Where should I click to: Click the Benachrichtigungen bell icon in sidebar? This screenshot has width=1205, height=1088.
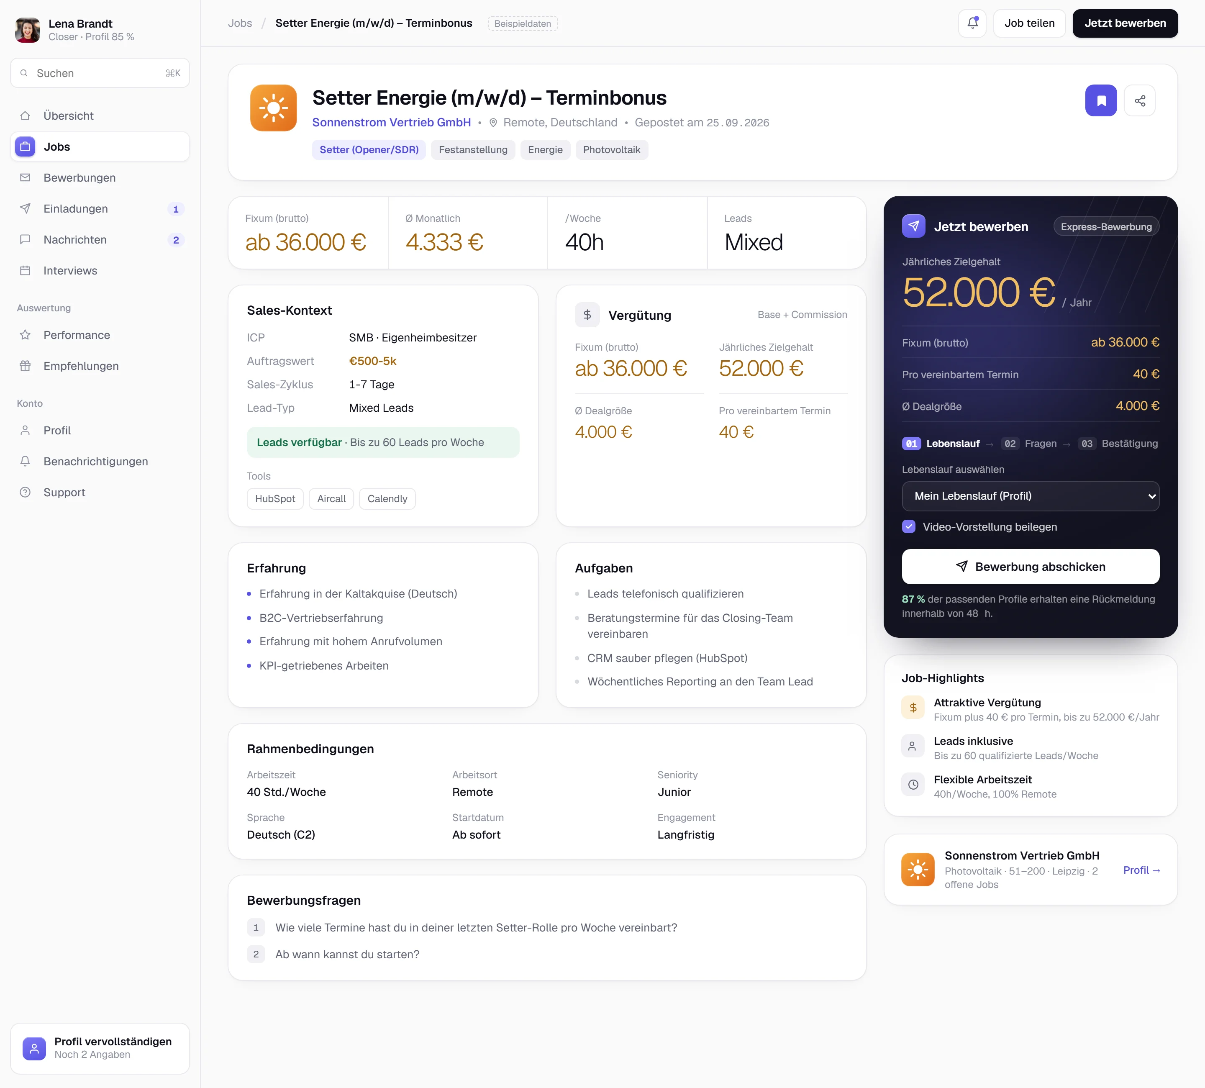click(25, 462)
